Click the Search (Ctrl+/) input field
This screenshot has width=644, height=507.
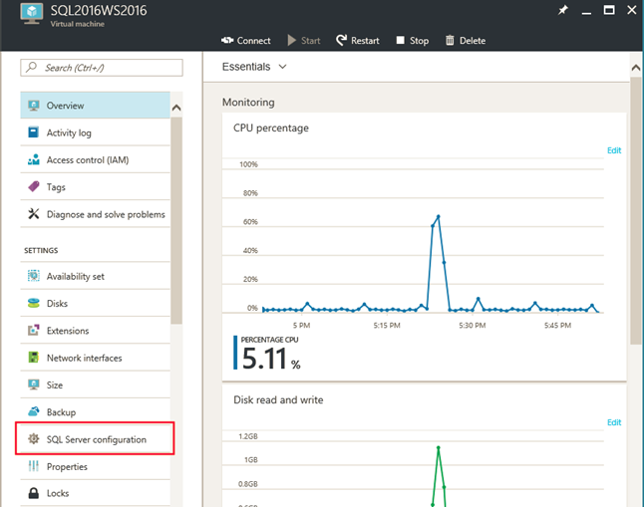[x=102, y=68]
